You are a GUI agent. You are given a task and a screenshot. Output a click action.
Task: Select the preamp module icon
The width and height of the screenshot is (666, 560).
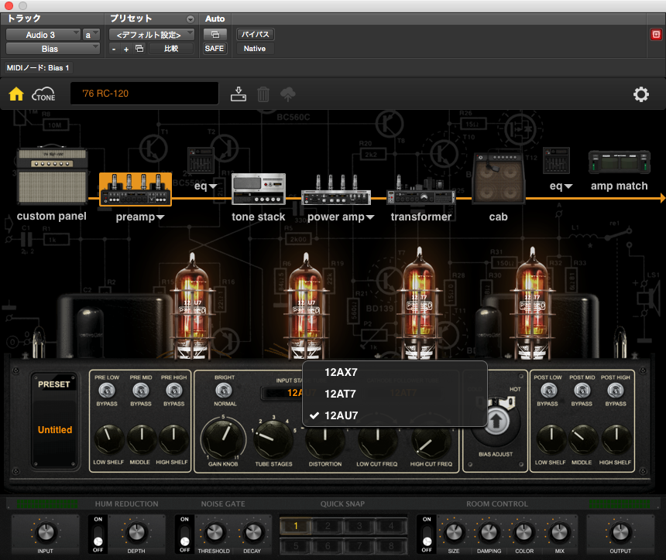click(x=136, y=190)
